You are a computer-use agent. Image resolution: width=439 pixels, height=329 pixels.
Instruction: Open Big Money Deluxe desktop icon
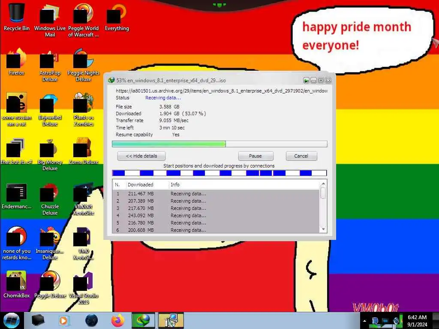point(50,154)
